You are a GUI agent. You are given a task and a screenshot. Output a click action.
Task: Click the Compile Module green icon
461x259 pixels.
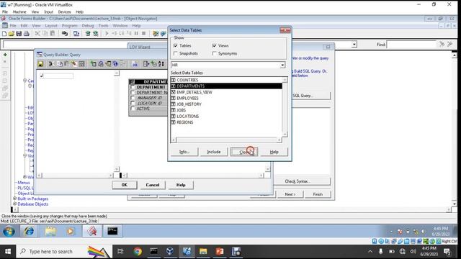(88, 34)
